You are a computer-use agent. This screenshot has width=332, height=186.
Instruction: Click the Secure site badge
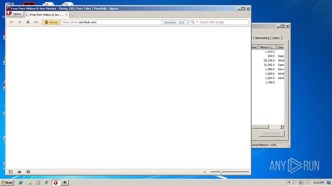[51, 22]
